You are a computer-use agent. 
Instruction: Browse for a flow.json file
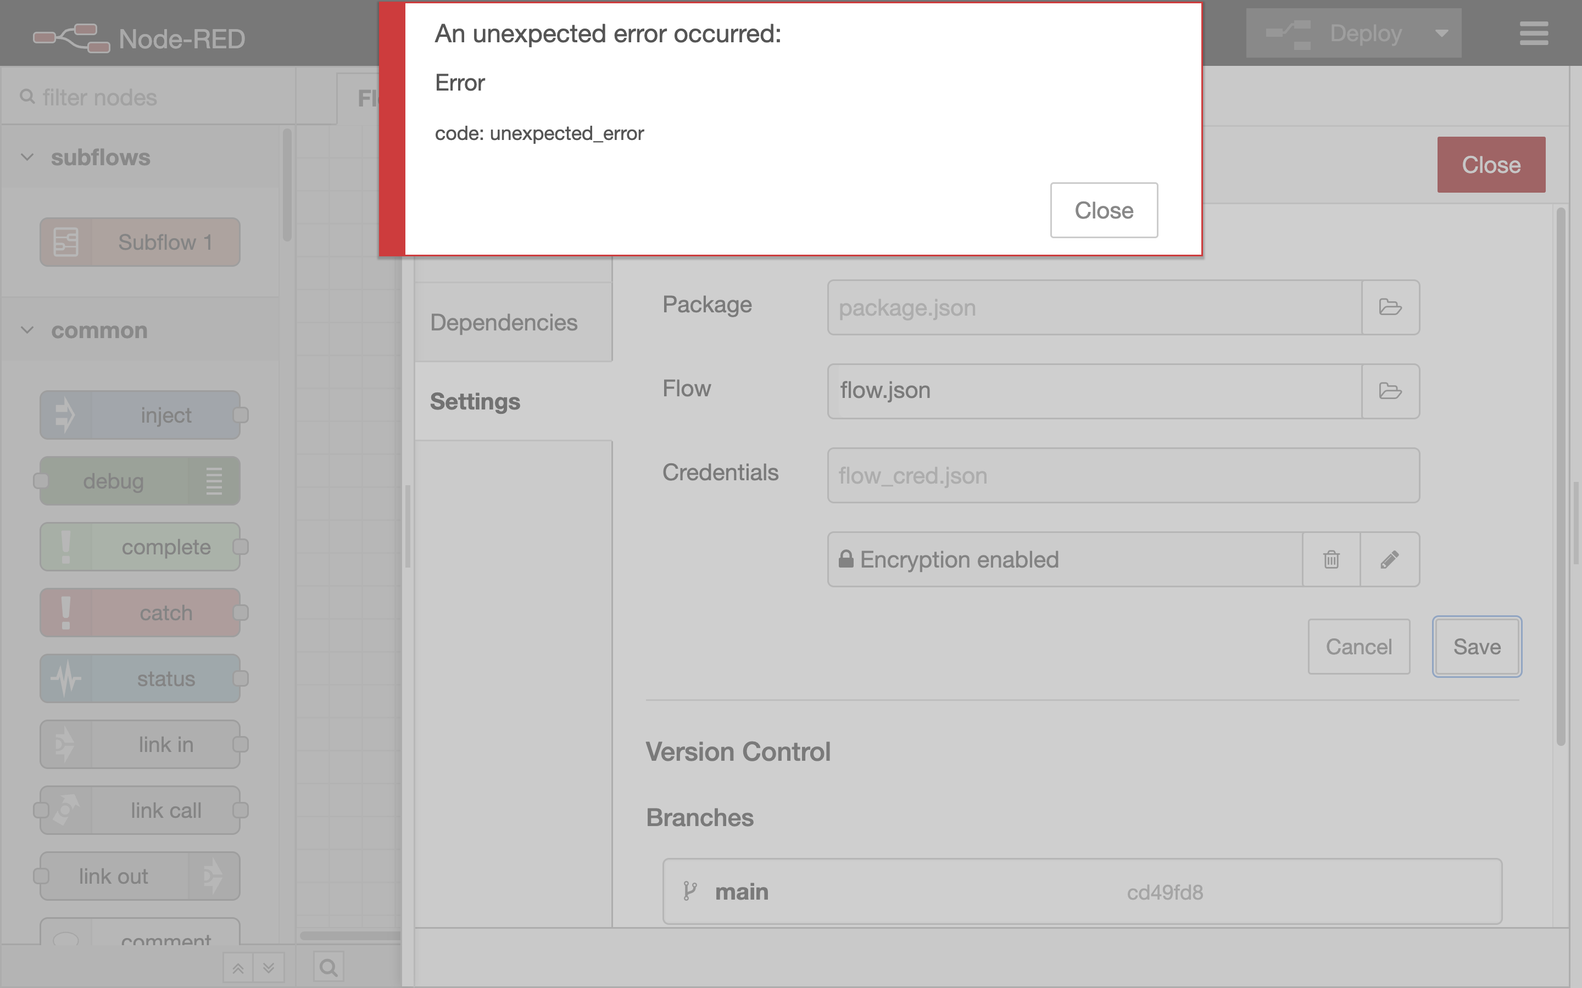pos(1390,391)
